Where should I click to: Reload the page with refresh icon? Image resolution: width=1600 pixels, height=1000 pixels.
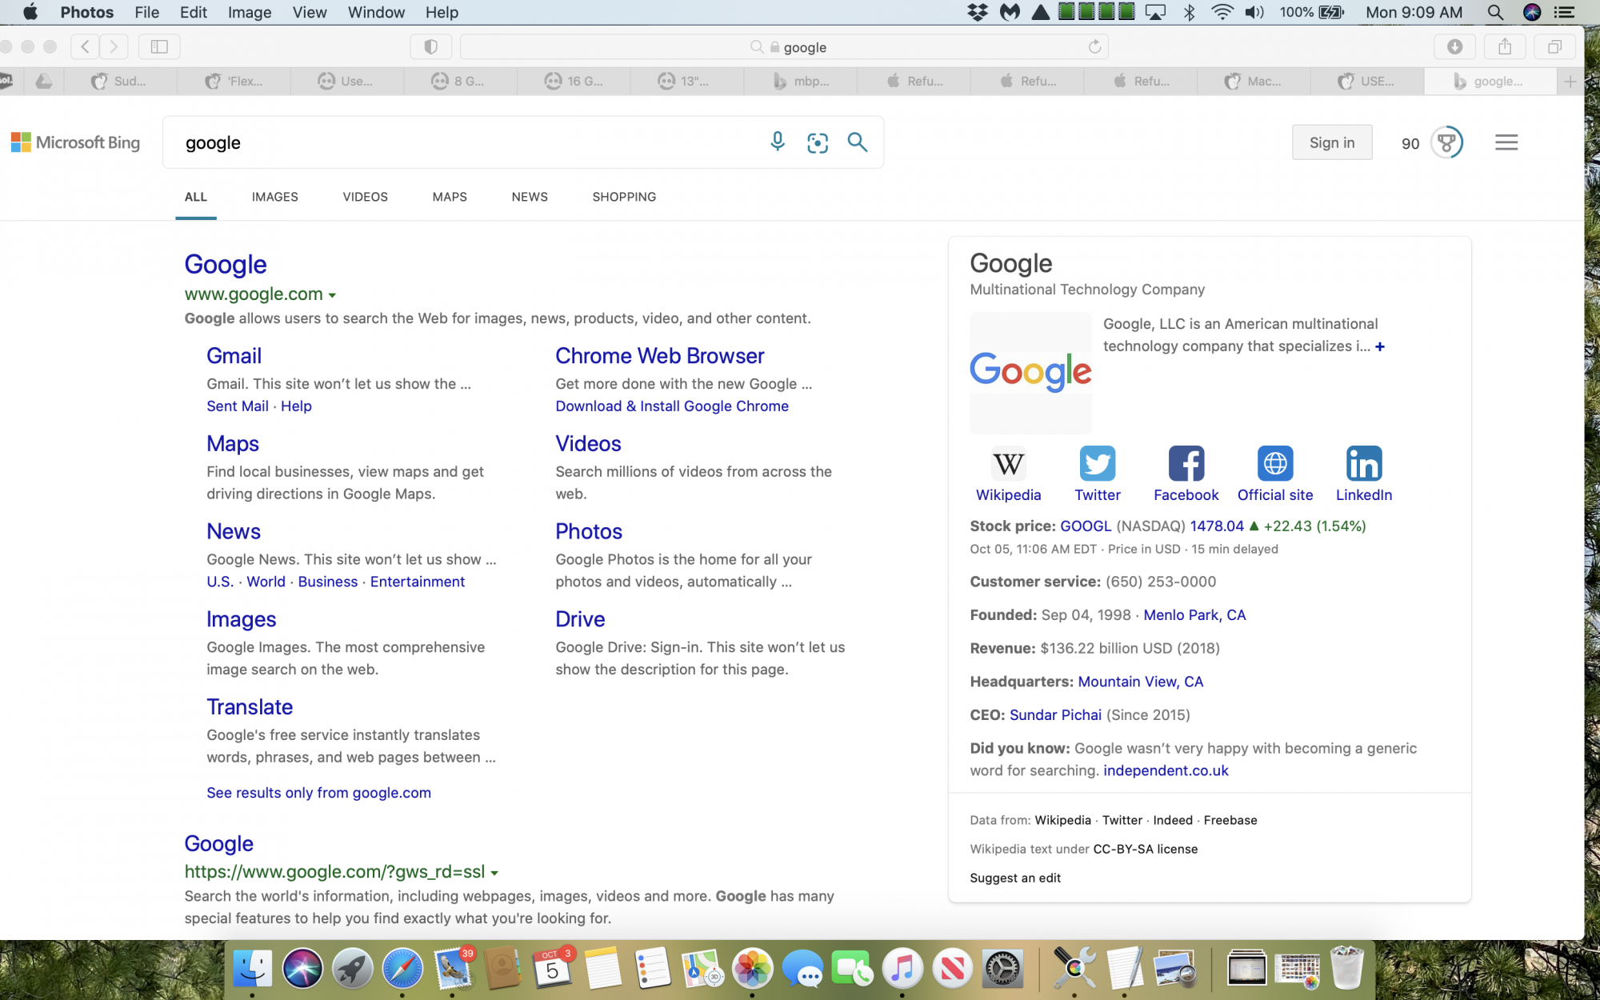coord(1094,46)
